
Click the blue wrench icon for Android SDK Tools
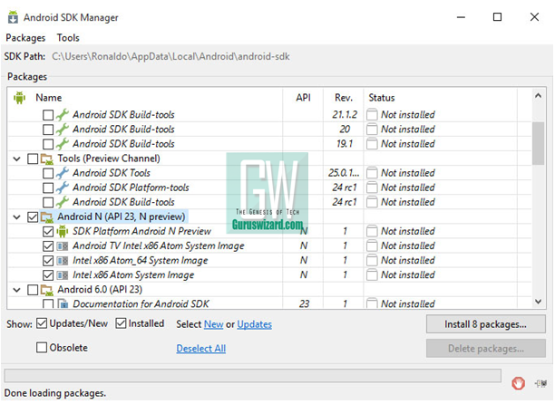point(63,173)
